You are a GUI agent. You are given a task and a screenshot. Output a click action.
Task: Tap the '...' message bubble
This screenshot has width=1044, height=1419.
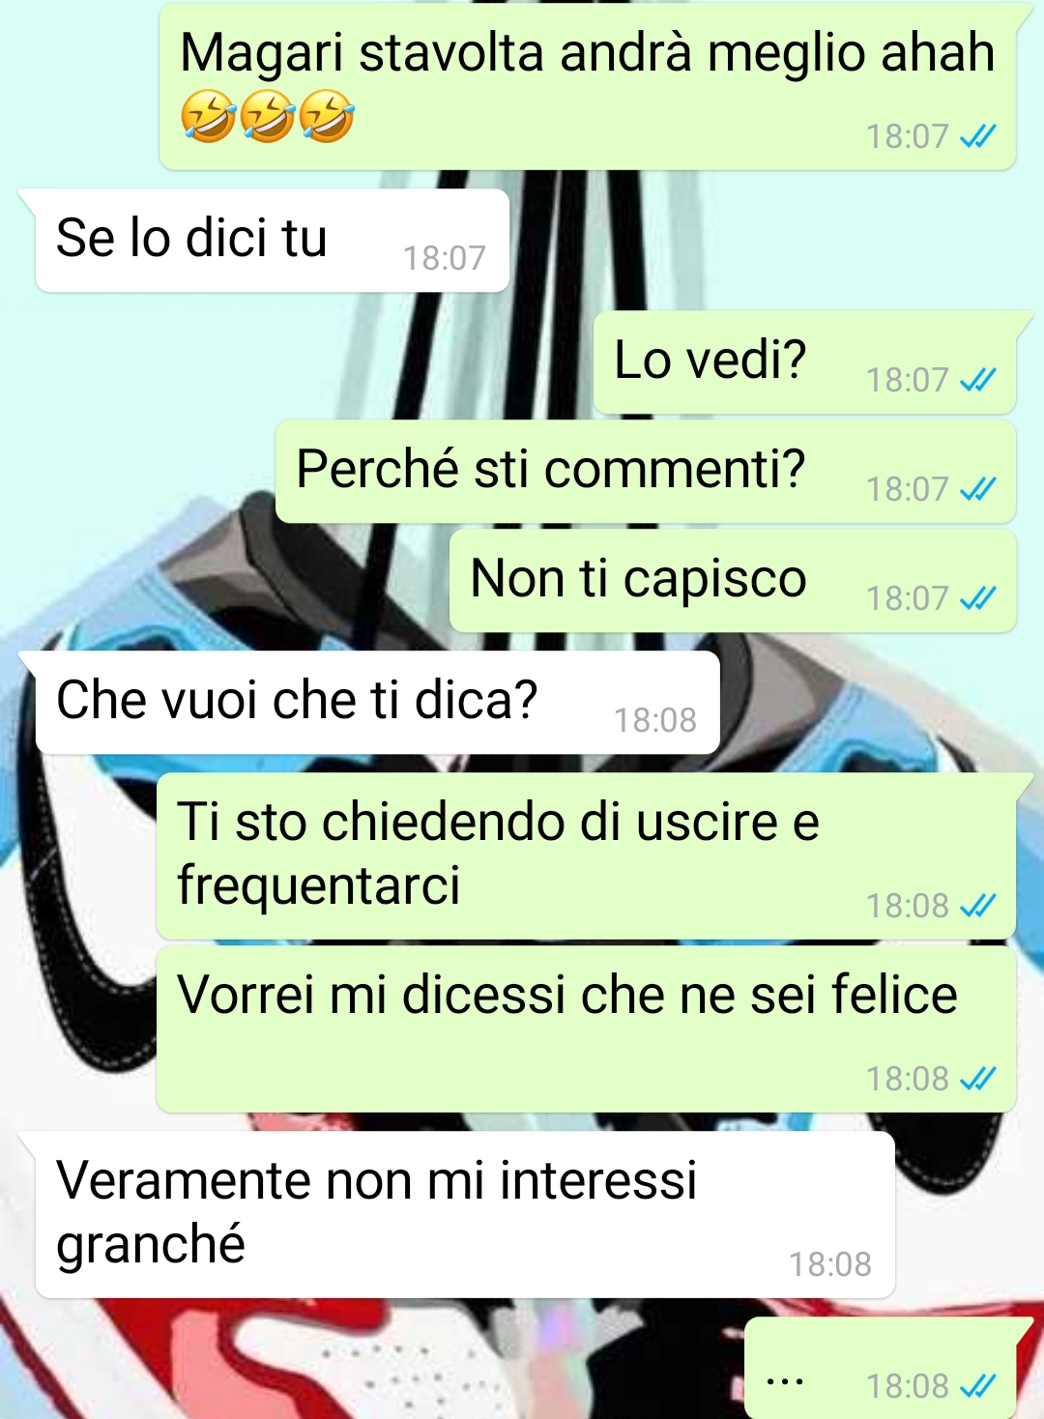pyautogui.click(x=880, y=1368)
